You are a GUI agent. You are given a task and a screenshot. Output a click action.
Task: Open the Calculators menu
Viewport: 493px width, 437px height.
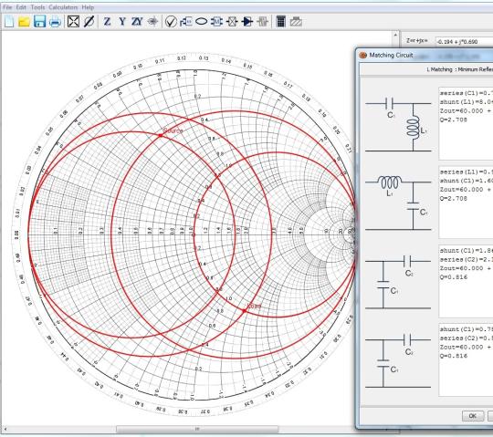(x=63, y=7)
